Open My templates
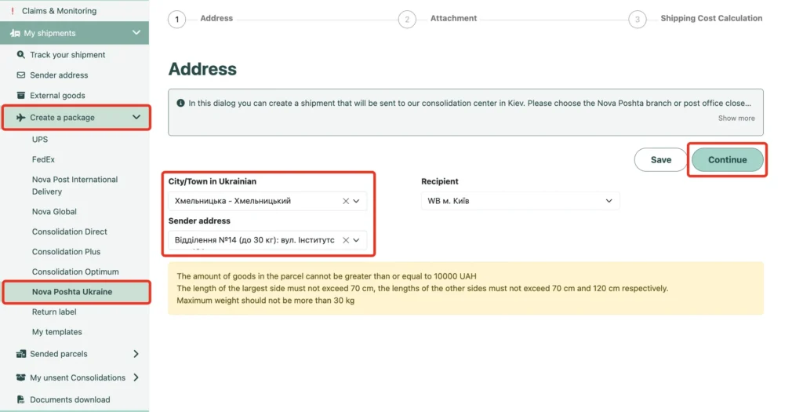 click(56, 331)
